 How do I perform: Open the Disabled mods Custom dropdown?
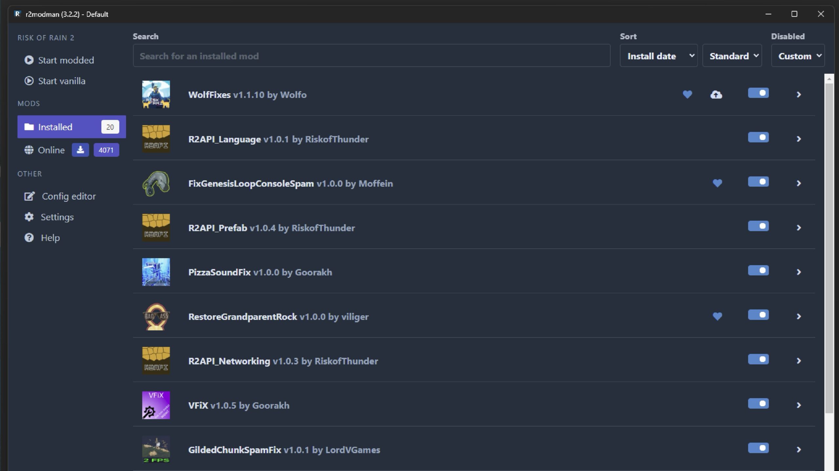coord(798,56)
